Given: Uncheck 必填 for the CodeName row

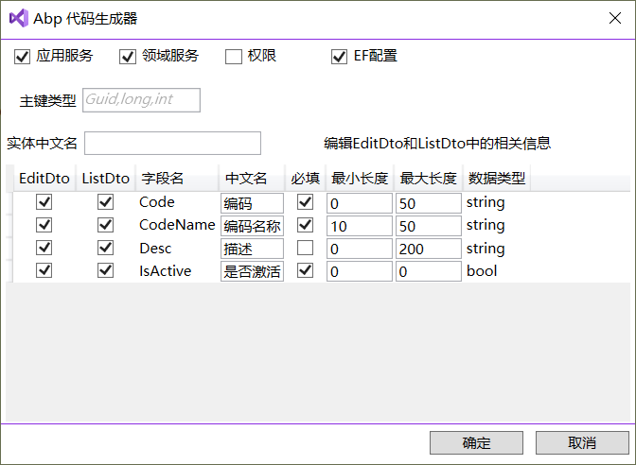Looking at the screenshot, I should [305, 225].
